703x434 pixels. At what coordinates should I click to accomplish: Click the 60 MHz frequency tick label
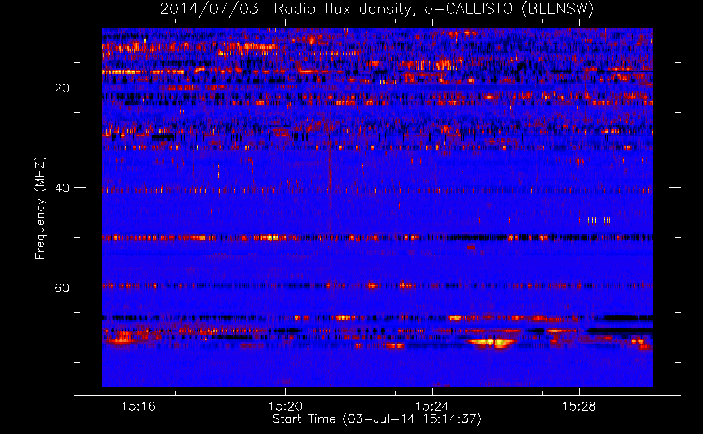click(62, 288)
